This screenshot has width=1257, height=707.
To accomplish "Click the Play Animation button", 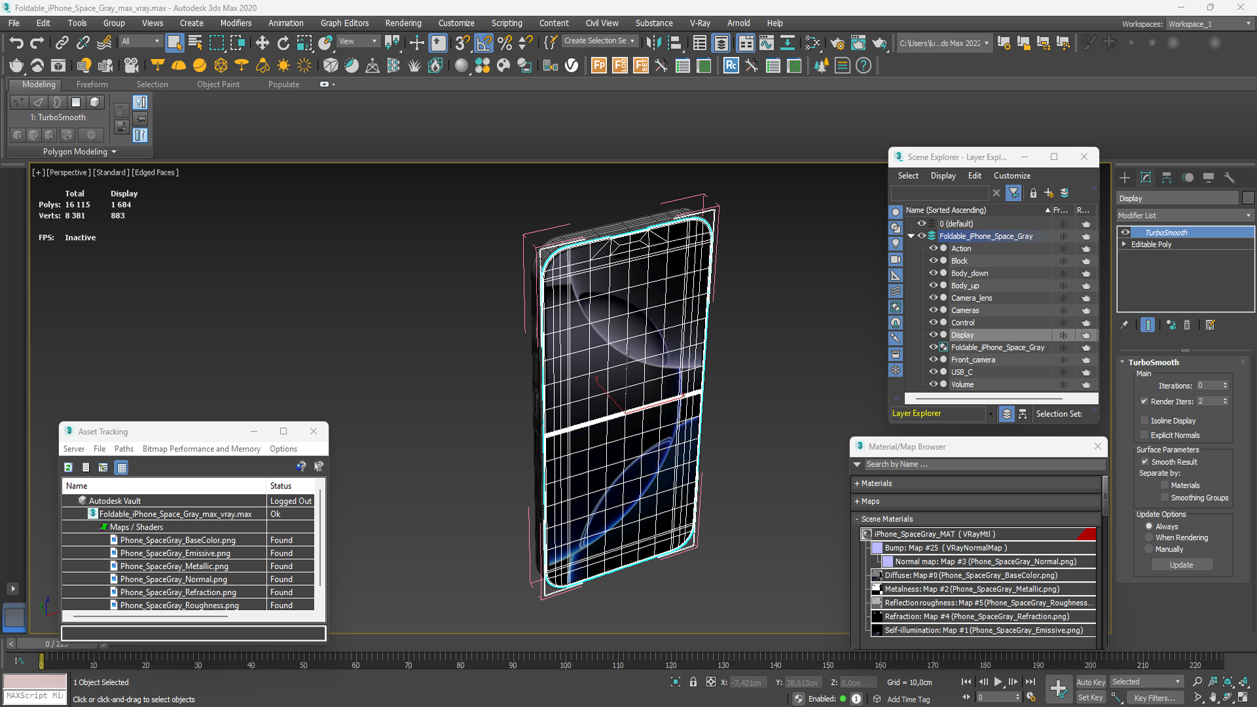I will [x=998, y=682].
